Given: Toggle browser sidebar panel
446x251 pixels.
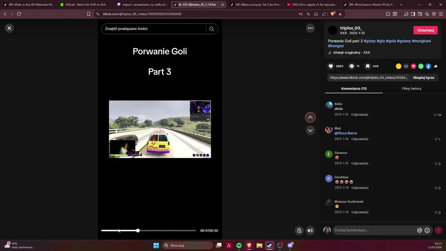Looking at the screenshot, I should (413, 14).
